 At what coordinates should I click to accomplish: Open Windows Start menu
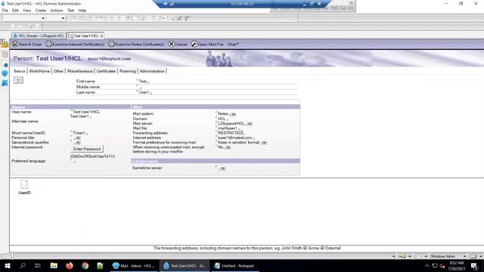click(x=8, y=265)
